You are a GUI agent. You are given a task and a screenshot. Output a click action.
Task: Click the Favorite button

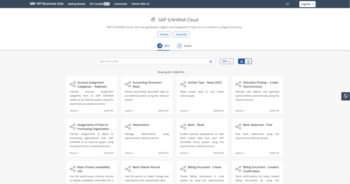pos(164,34)
